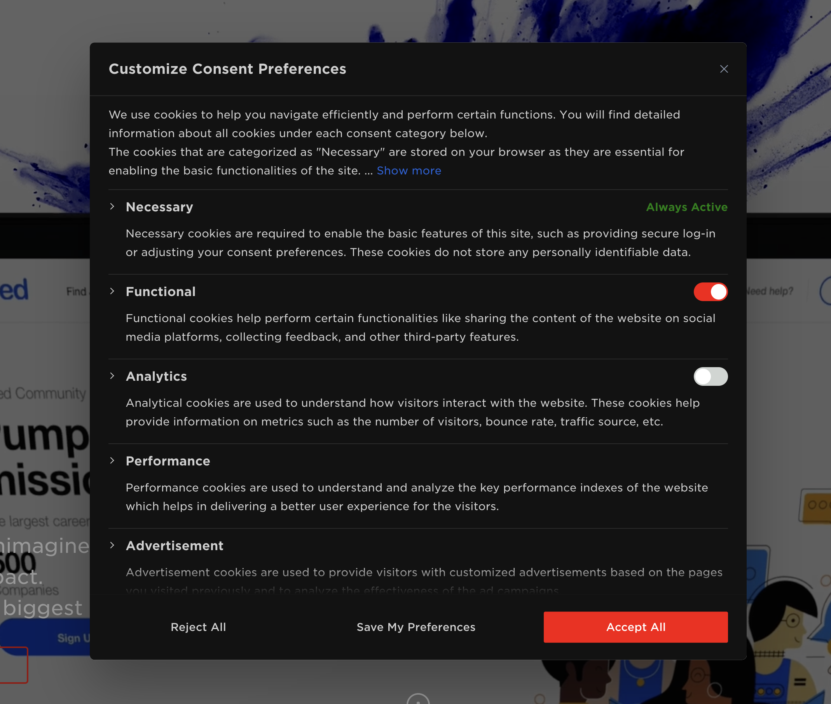
Task: Click Need help? behind the dialog
Action: (771, 291)
